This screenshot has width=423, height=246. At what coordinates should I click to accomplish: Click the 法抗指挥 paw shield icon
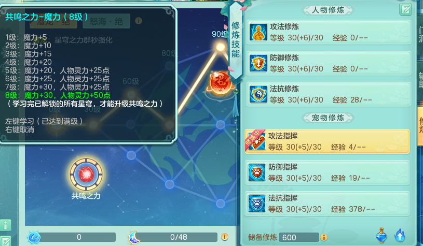256,204
